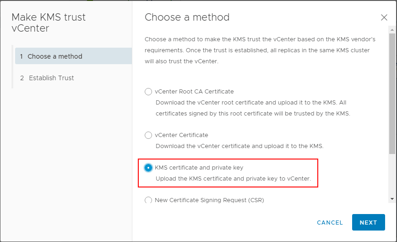Click the Choose a method heading
The image size is (397, 242).
187,17
